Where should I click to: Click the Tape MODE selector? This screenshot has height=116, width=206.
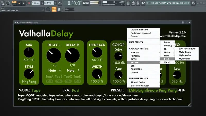[x=36, y=90]
